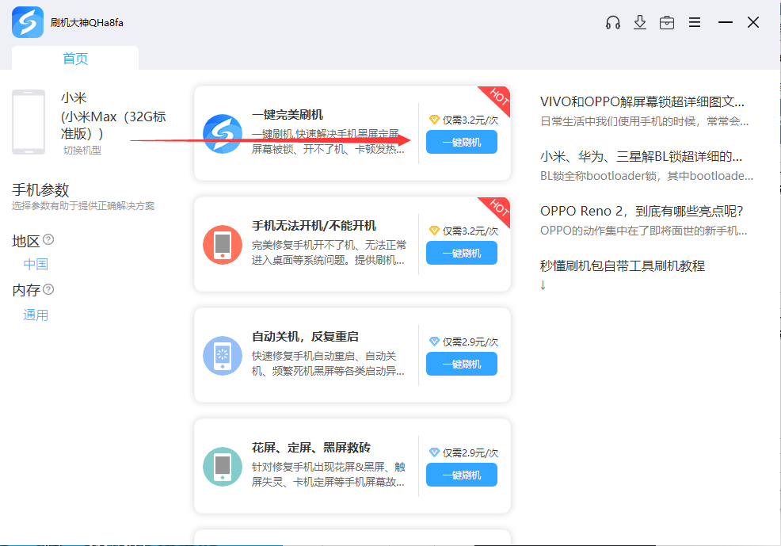
Task: Select region value 中国
Action: click(36, 264)
